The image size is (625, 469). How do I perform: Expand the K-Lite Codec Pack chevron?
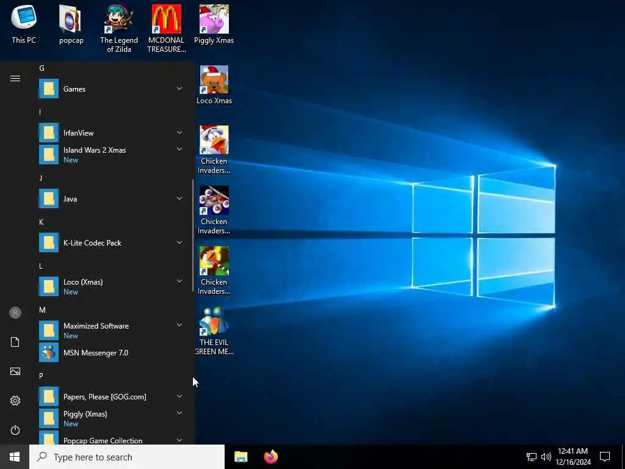(x=179, y=242)
